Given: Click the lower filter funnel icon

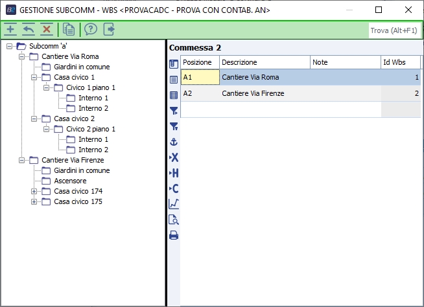Looking at the screenshot, I should 174,126.
